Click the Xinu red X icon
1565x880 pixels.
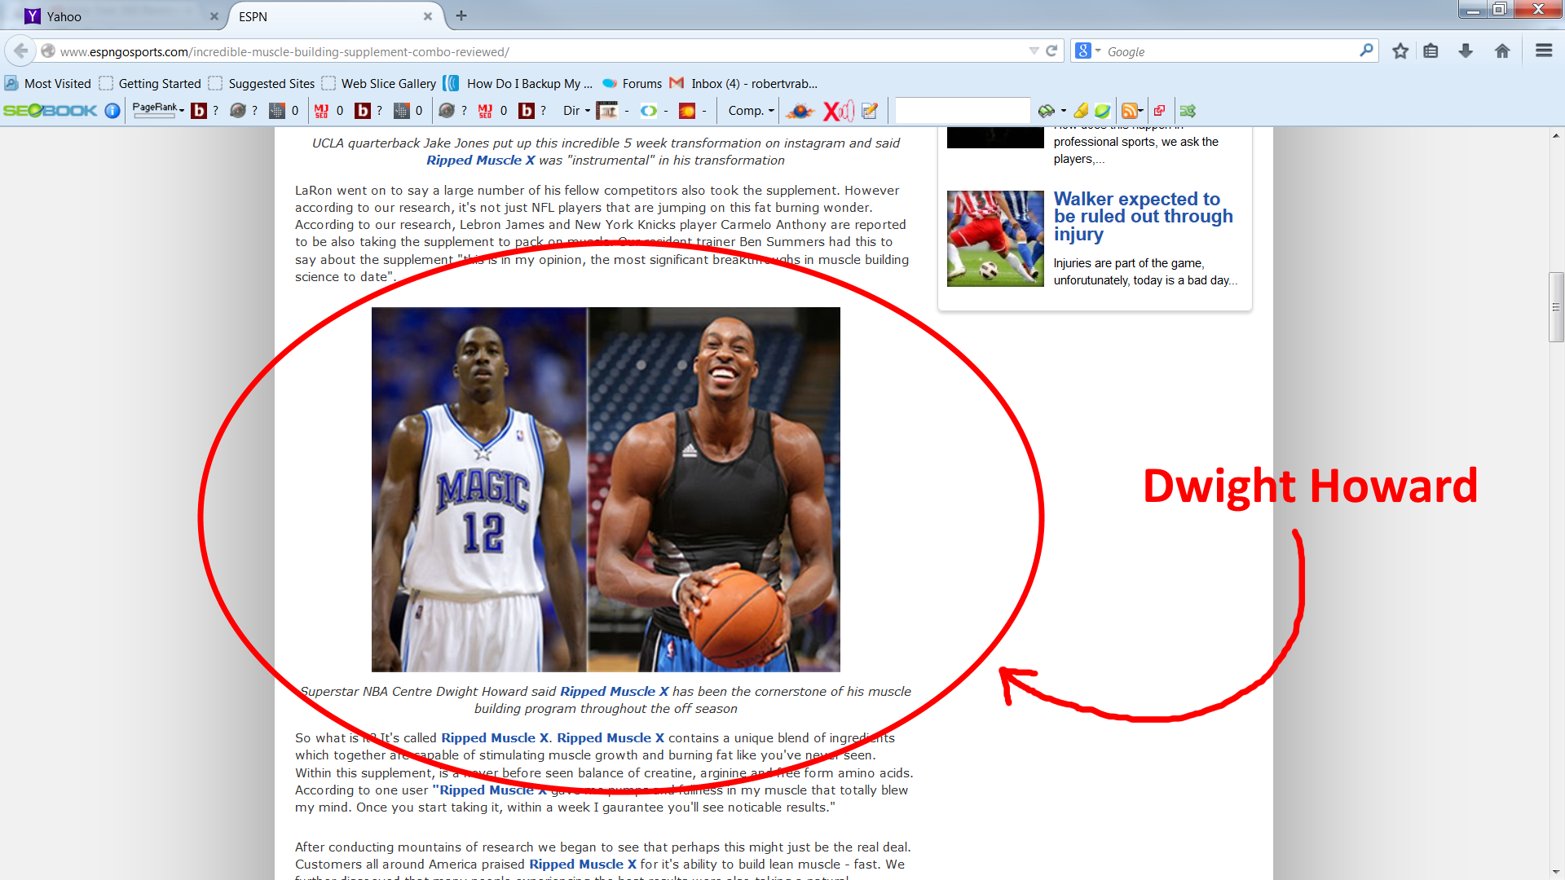[838, 111]
